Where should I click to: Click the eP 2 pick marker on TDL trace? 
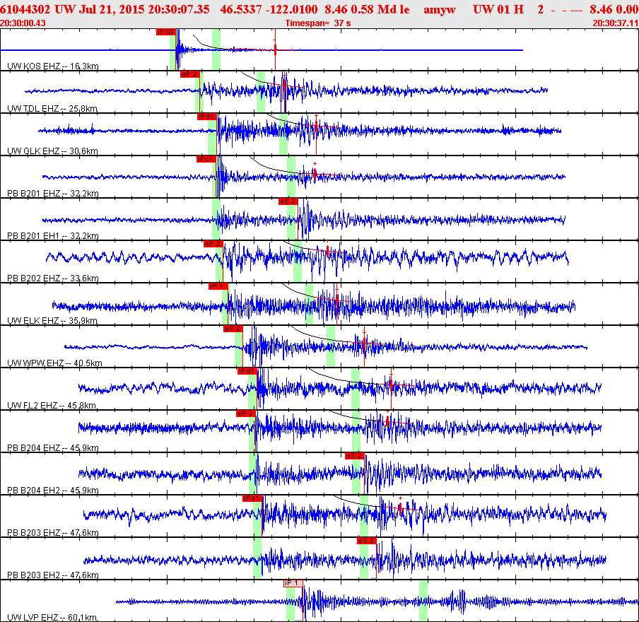click(x=190, y=74)
